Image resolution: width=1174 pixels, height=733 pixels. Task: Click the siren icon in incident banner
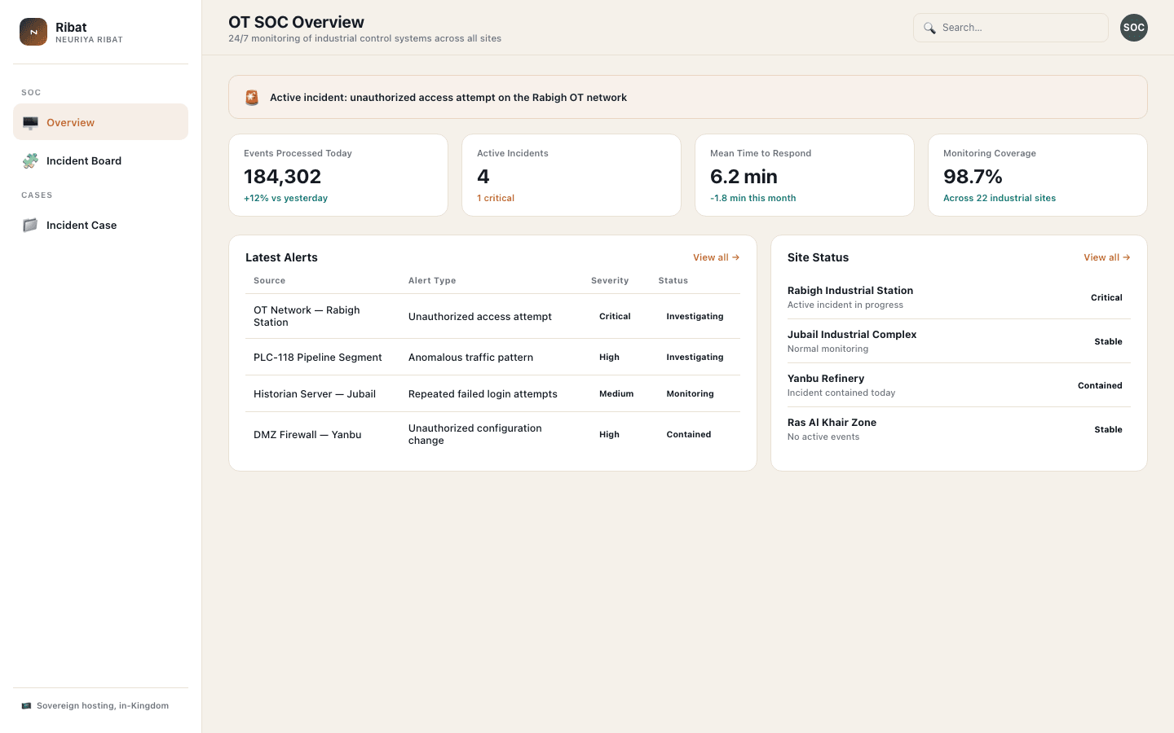252,98
